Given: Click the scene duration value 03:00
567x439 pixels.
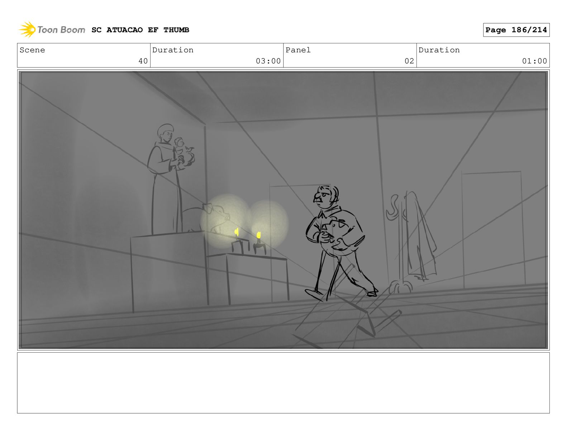Looking at the screenshot, I should tap(268, 61).
